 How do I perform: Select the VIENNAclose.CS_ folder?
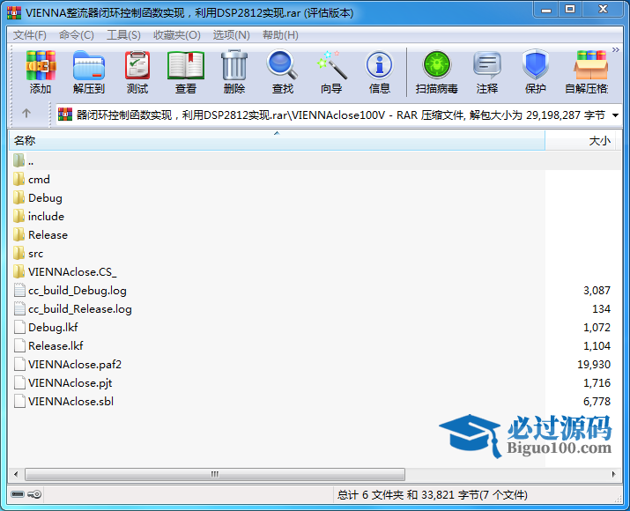[x=64, y=272]
